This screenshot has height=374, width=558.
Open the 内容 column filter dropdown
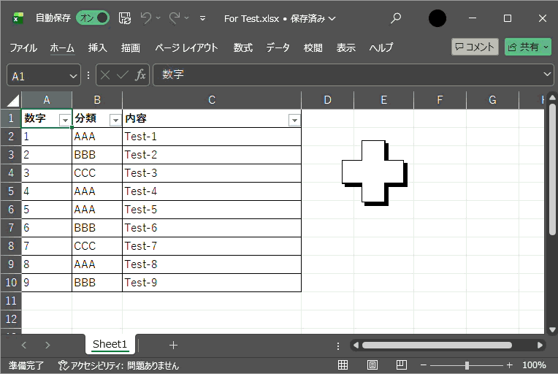(294, 121)
